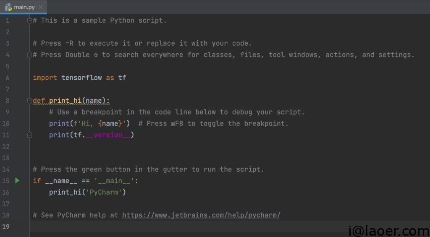Click the Python file icon on main.py tab

click(8, 7)
